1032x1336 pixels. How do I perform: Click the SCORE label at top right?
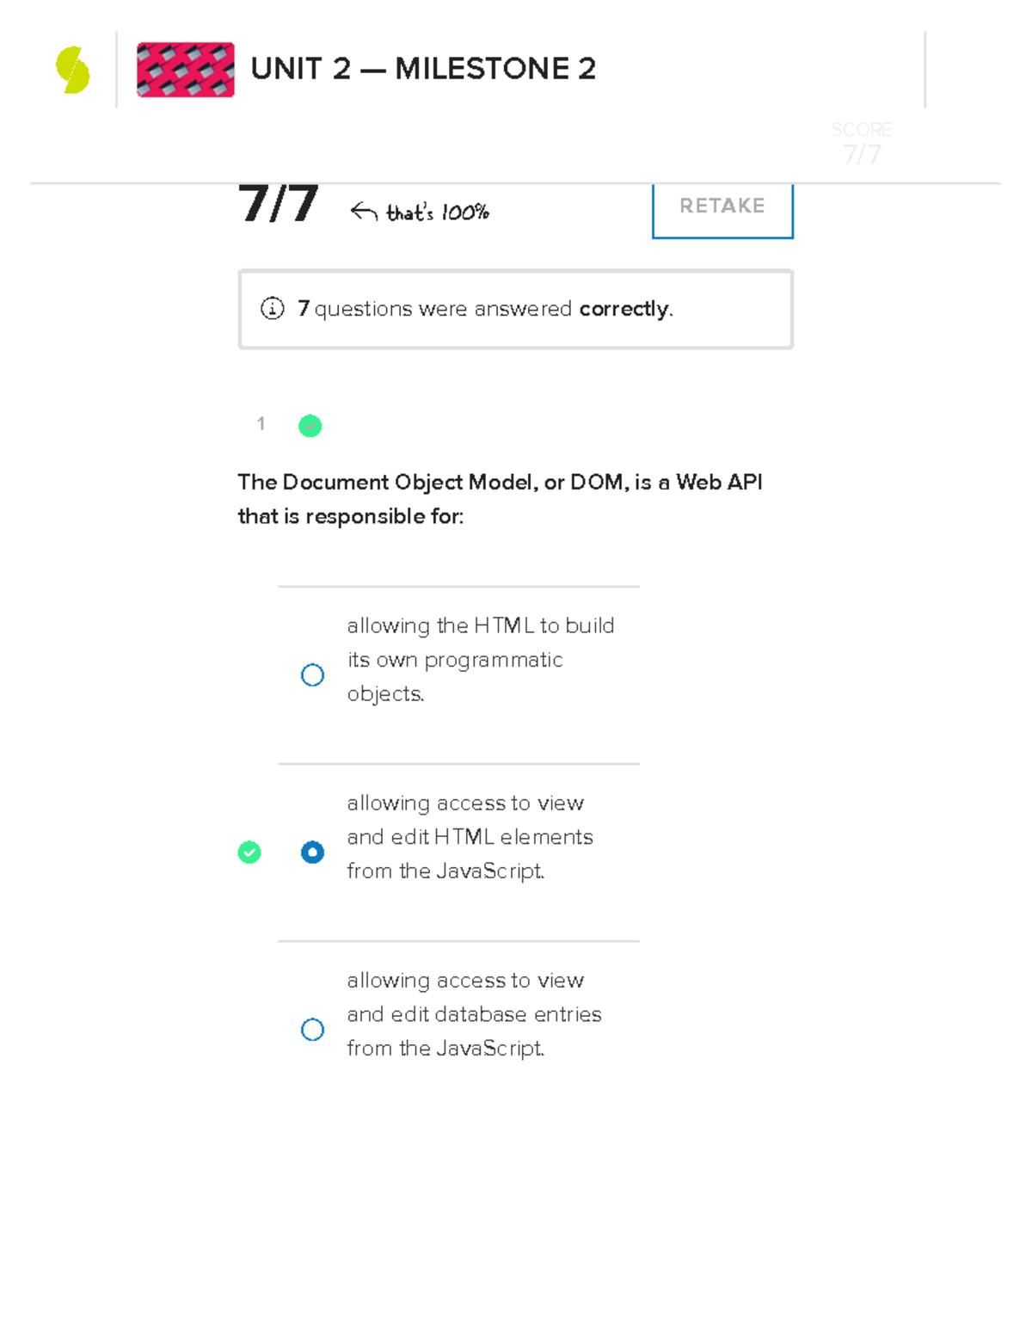coord(860,130)
